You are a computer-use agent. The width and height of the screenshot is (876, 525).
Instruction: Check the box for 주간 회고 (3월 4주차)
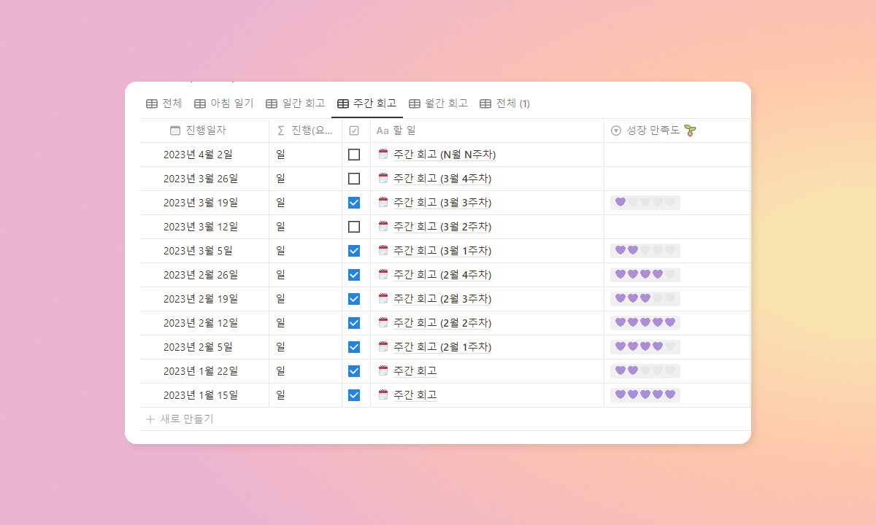(x=354, y=179)
